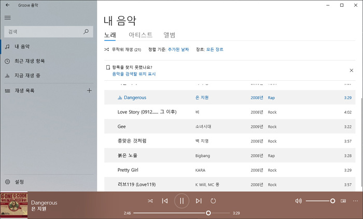Click the playback progress slider

point(181,213)
